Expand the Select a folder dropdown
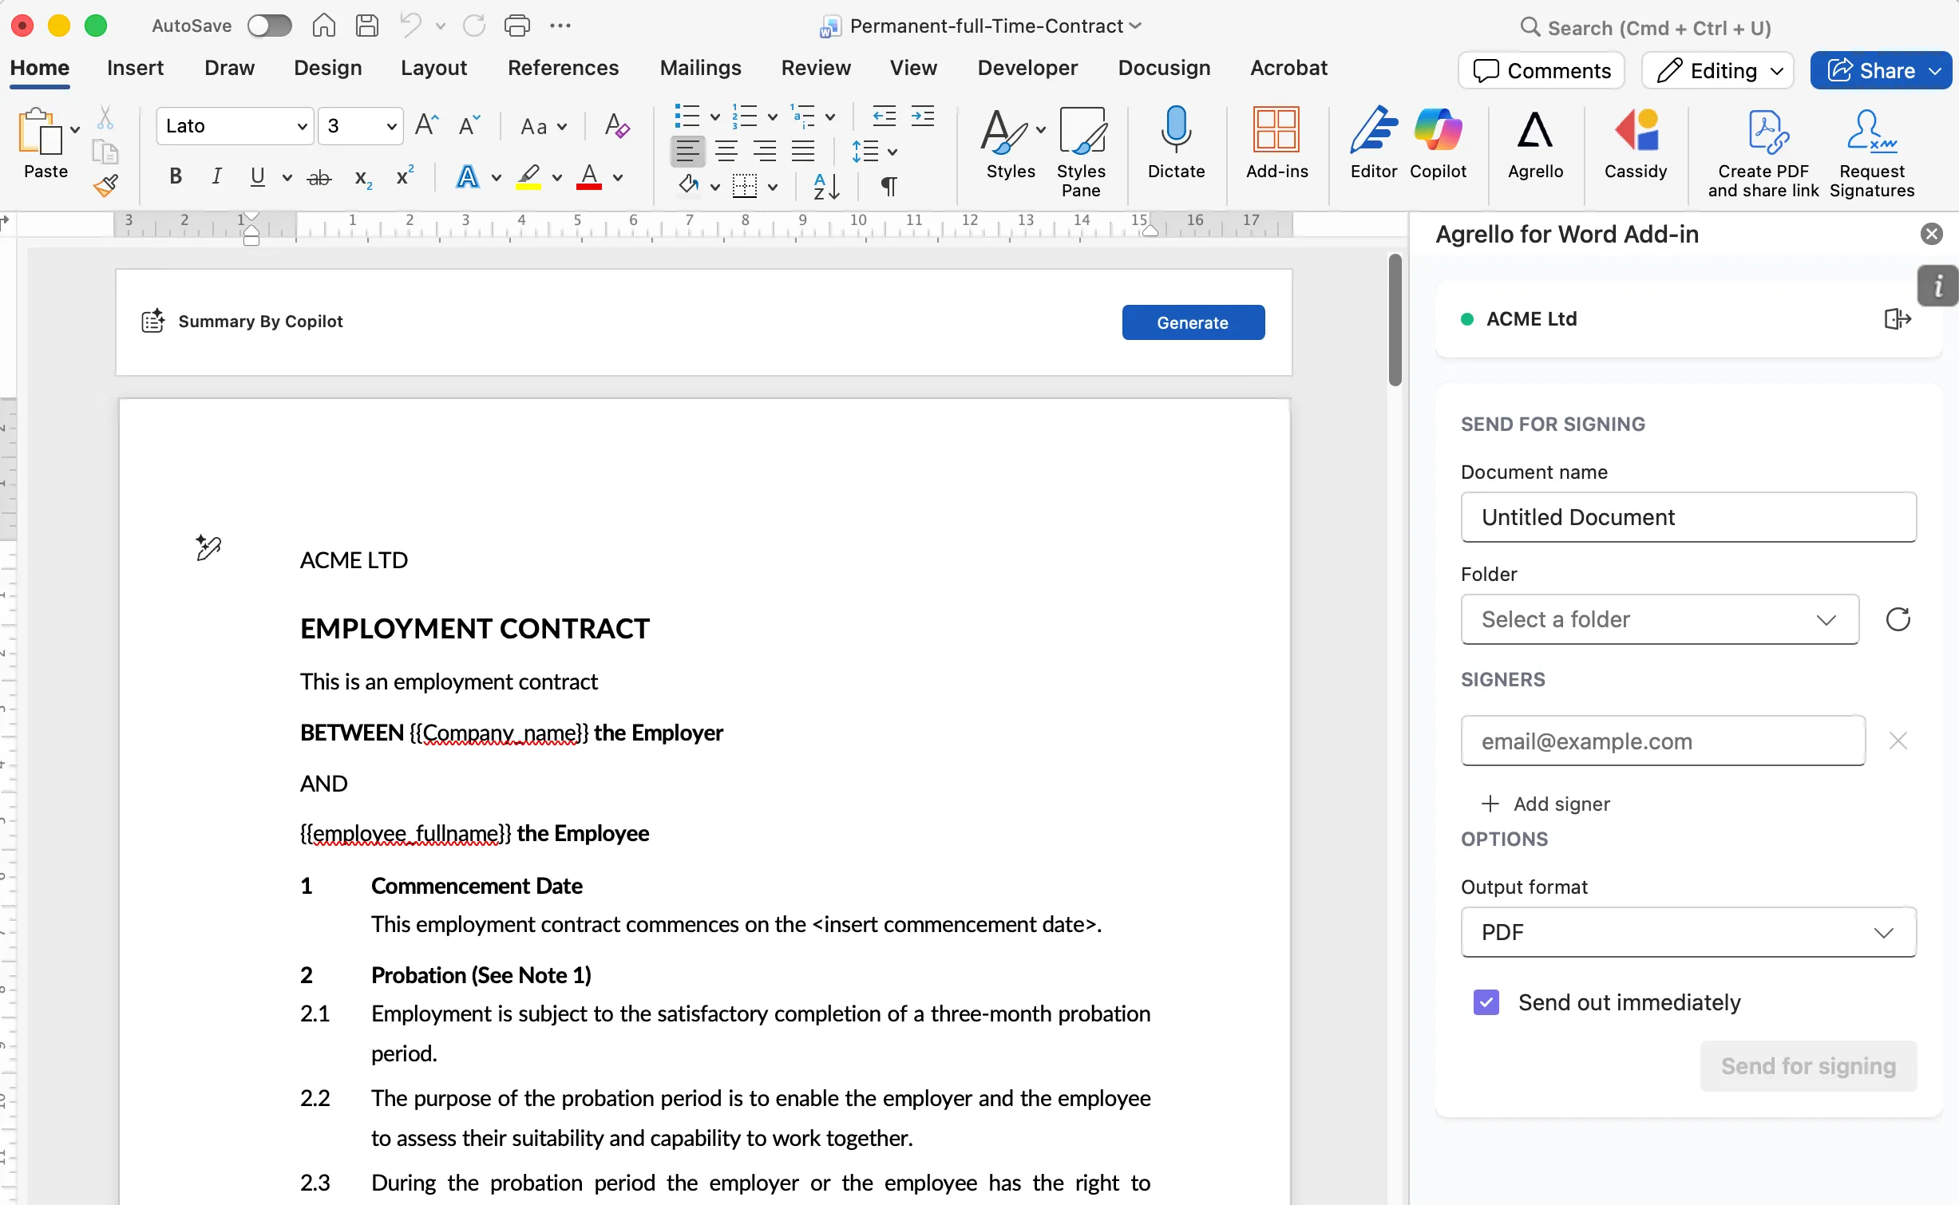The height and width of the screenshot is (1205, 1959). coord(1659,619)
